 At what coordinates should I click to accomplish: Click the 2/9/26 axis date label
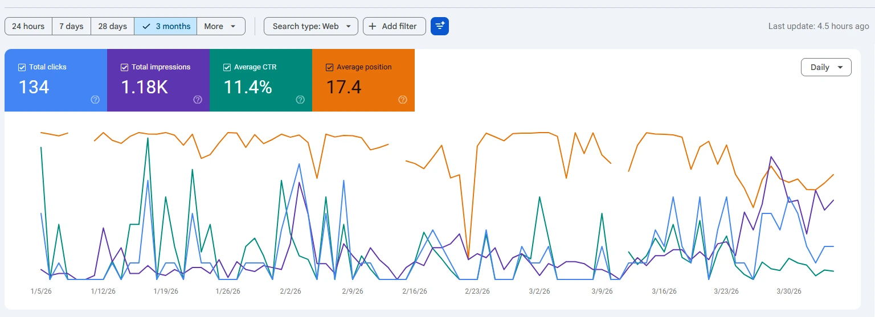pyautogui.click(x=353, y=291)
